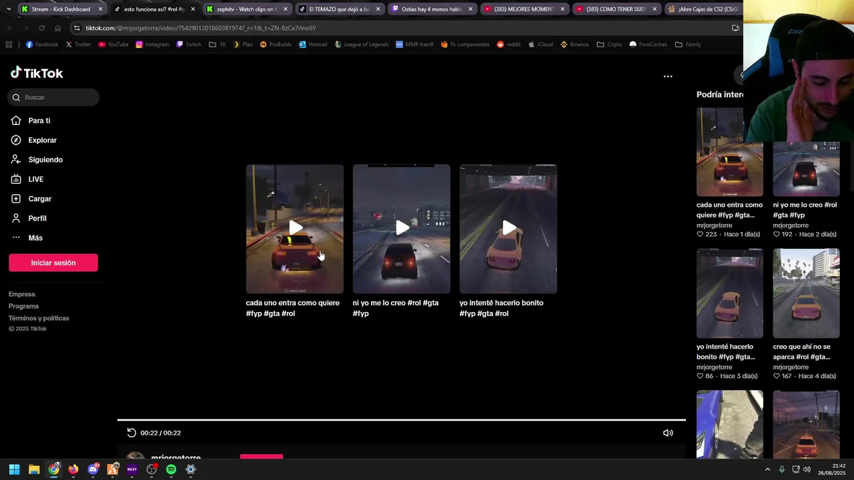Open the TikTok home logo
The image size is (854, 480).
37,73
